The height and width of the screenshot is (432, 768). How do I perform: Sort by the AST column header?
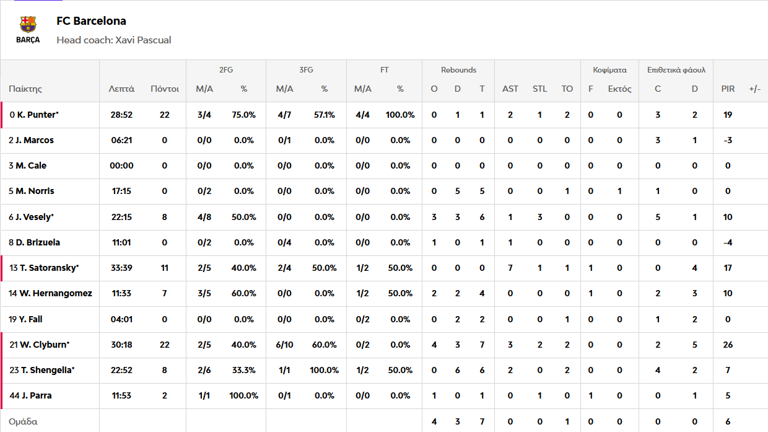click(x=510, y=89)
